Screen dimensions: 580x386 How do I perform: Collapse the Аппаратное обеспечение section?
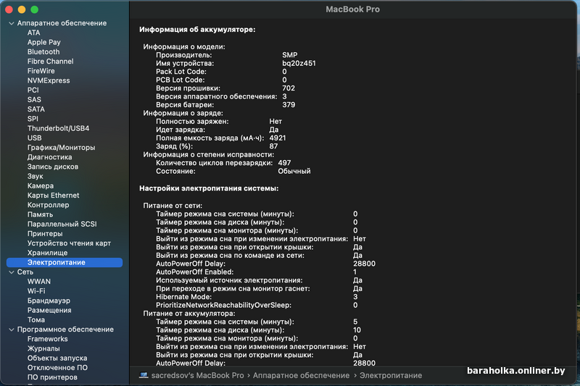click(12, 23)
